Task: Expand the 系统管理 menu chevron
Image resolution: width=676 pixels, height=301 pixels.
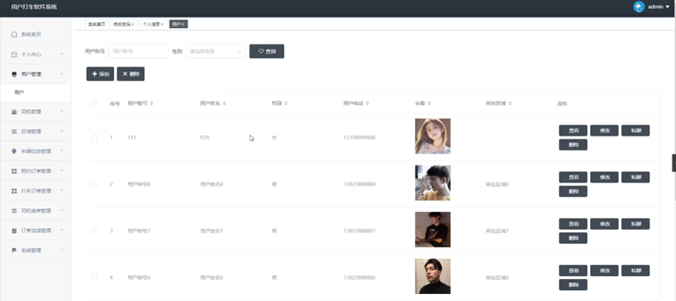Action: pos(62,250)
